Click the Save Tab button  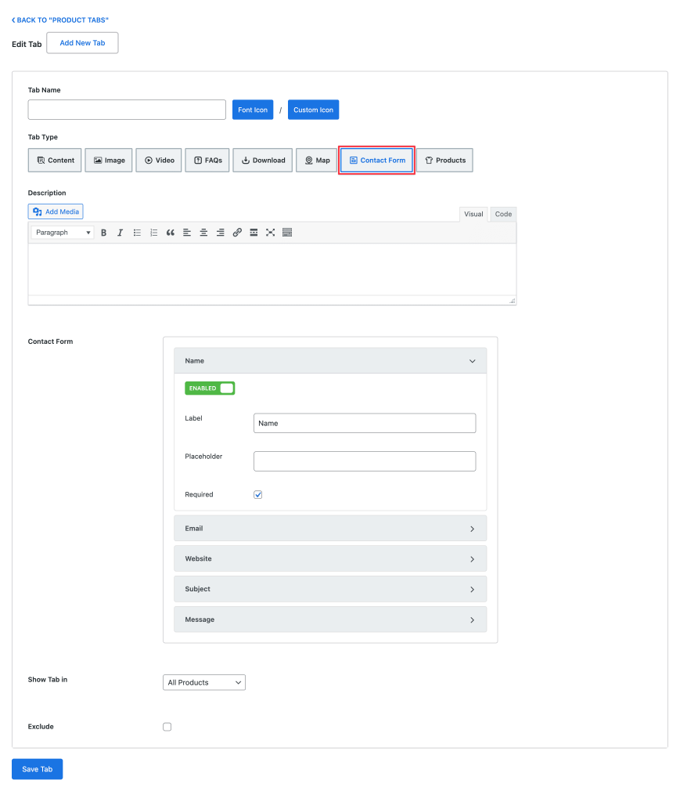[38, 769]
